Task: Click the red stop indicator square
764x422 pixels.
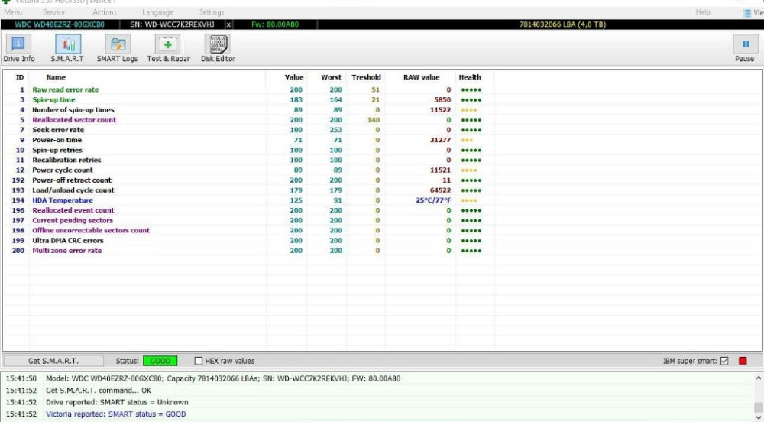Action: (743, 361)
